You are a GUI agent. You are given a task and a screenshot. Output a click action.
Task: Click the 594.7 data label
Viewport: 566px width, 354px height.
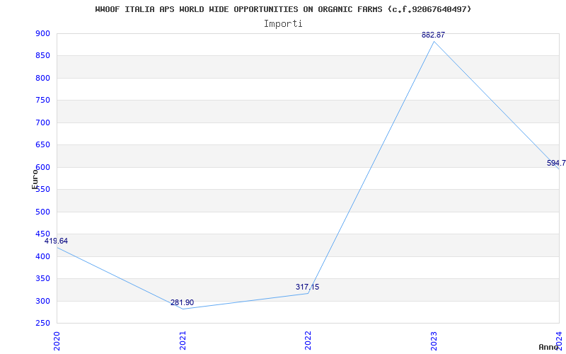tap(556, 164)
